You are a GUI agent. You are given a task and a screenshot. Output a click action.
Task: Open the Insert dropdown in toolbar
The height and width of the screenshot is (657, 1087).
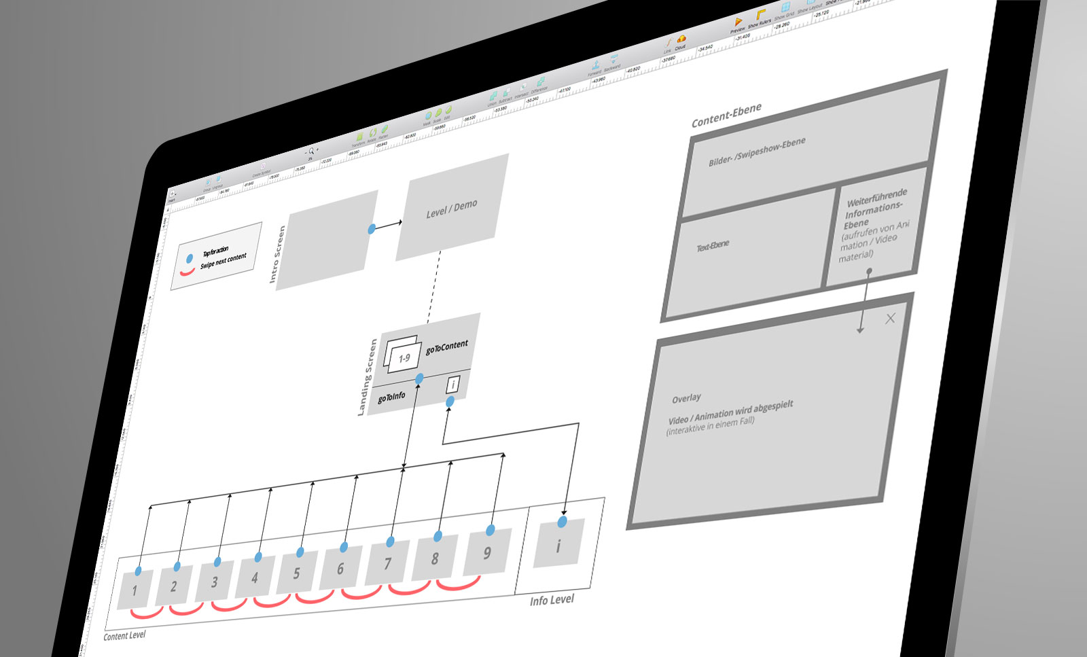pos(172,195)
